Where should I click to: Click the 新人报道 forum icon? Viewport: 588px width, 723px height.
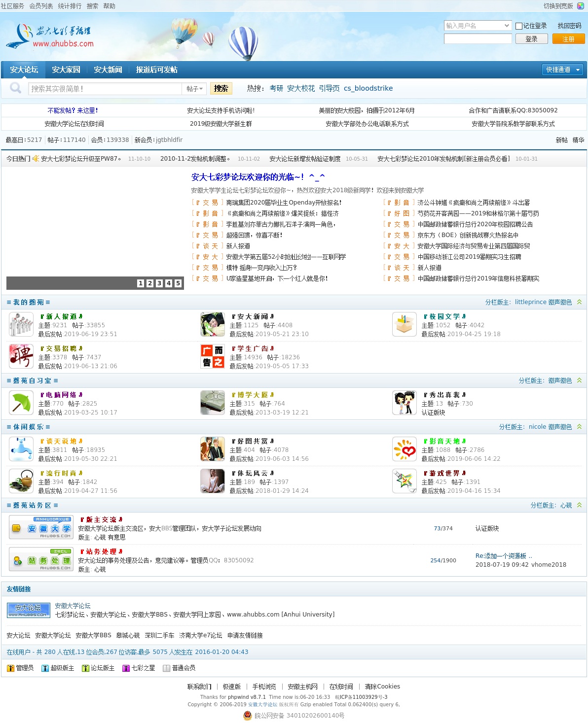[x=21, y=325]
